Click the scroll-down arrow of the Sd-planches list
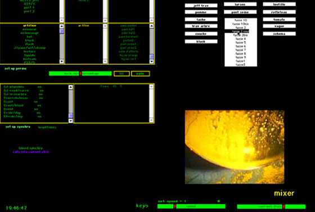 [x=70, y=120]
